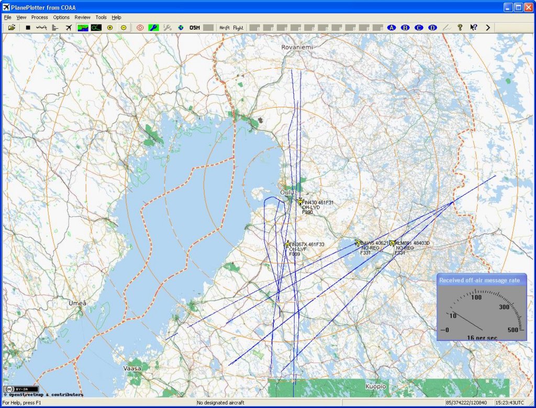Select the blue circle A preset
536x408 pixels.
(391, 28)
